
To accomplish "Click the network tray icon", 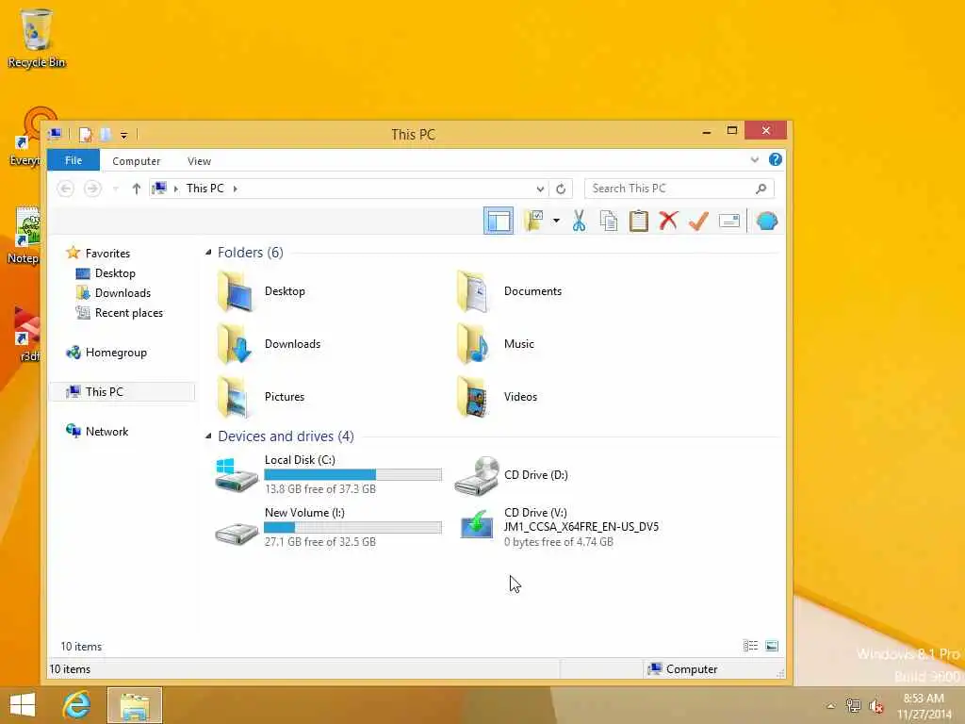I will (853, 705).
